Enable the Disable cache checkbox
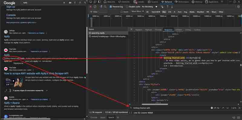The width and height of the screenshot is (242, 120). click(x=127, y=7)
